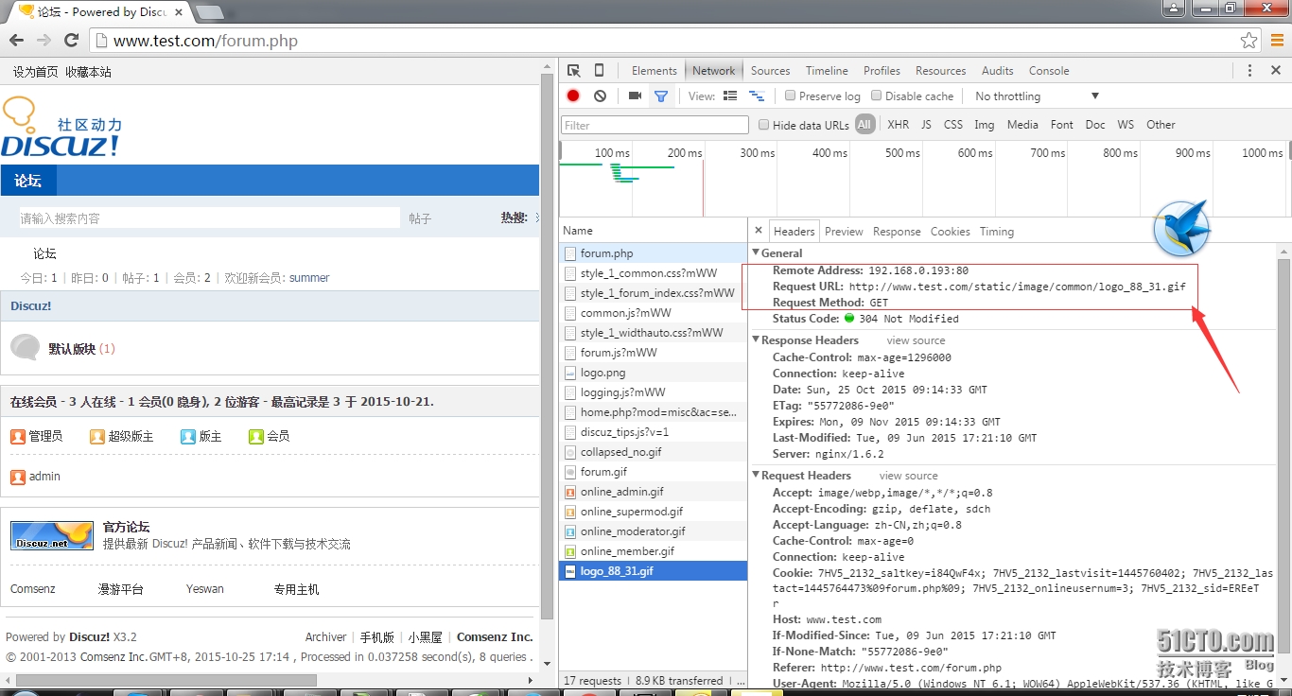Open the Chrome hamburger menu
This screenshot has width=1292, height=696.
1277,41
